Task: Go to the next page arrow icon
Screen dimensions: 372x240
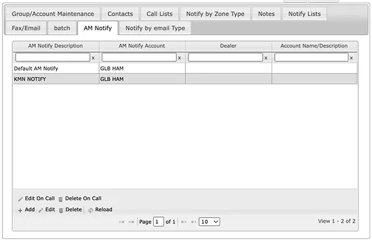Action: (184, 222)
